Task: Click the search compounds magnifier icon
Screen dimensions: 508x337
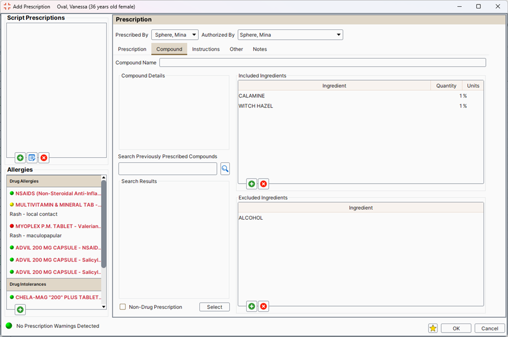Action: 225,168
